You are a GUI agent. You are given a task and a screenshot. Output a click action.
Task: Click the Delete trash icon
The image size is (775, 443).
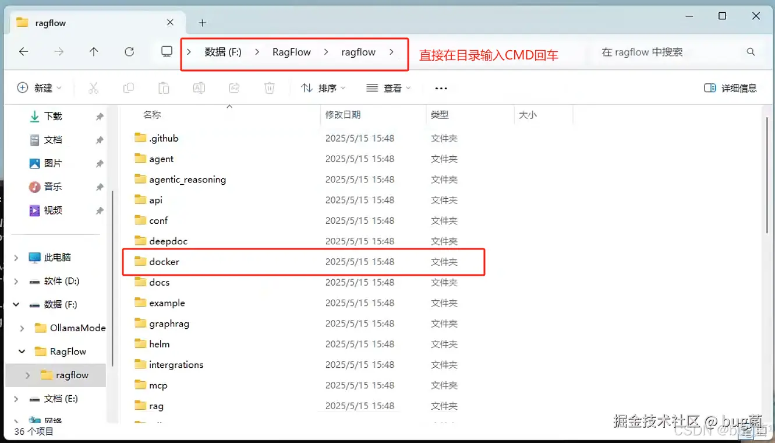(270, 88)
